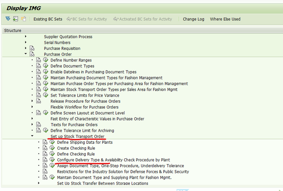
Task: Click the Expand All toolbar icon
Action: point(8,19)
